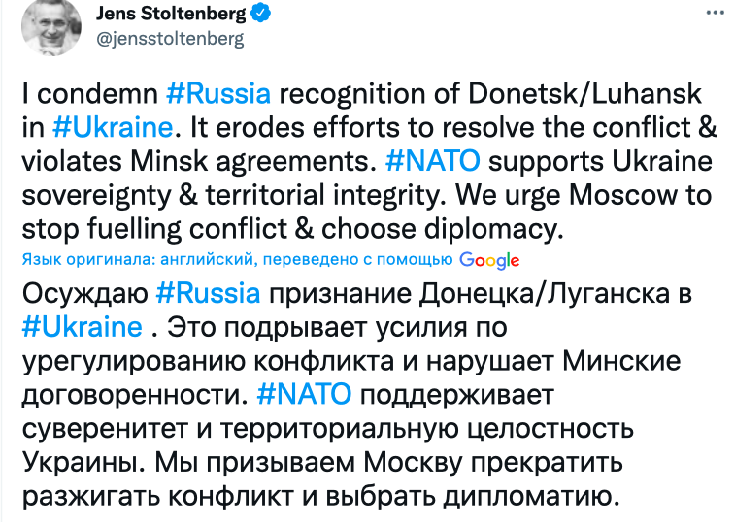Open #Russia hashtag in the Russian translation
Image resolution: width=734 pixels, height=522 pixels.
click(x=208, y=292)
